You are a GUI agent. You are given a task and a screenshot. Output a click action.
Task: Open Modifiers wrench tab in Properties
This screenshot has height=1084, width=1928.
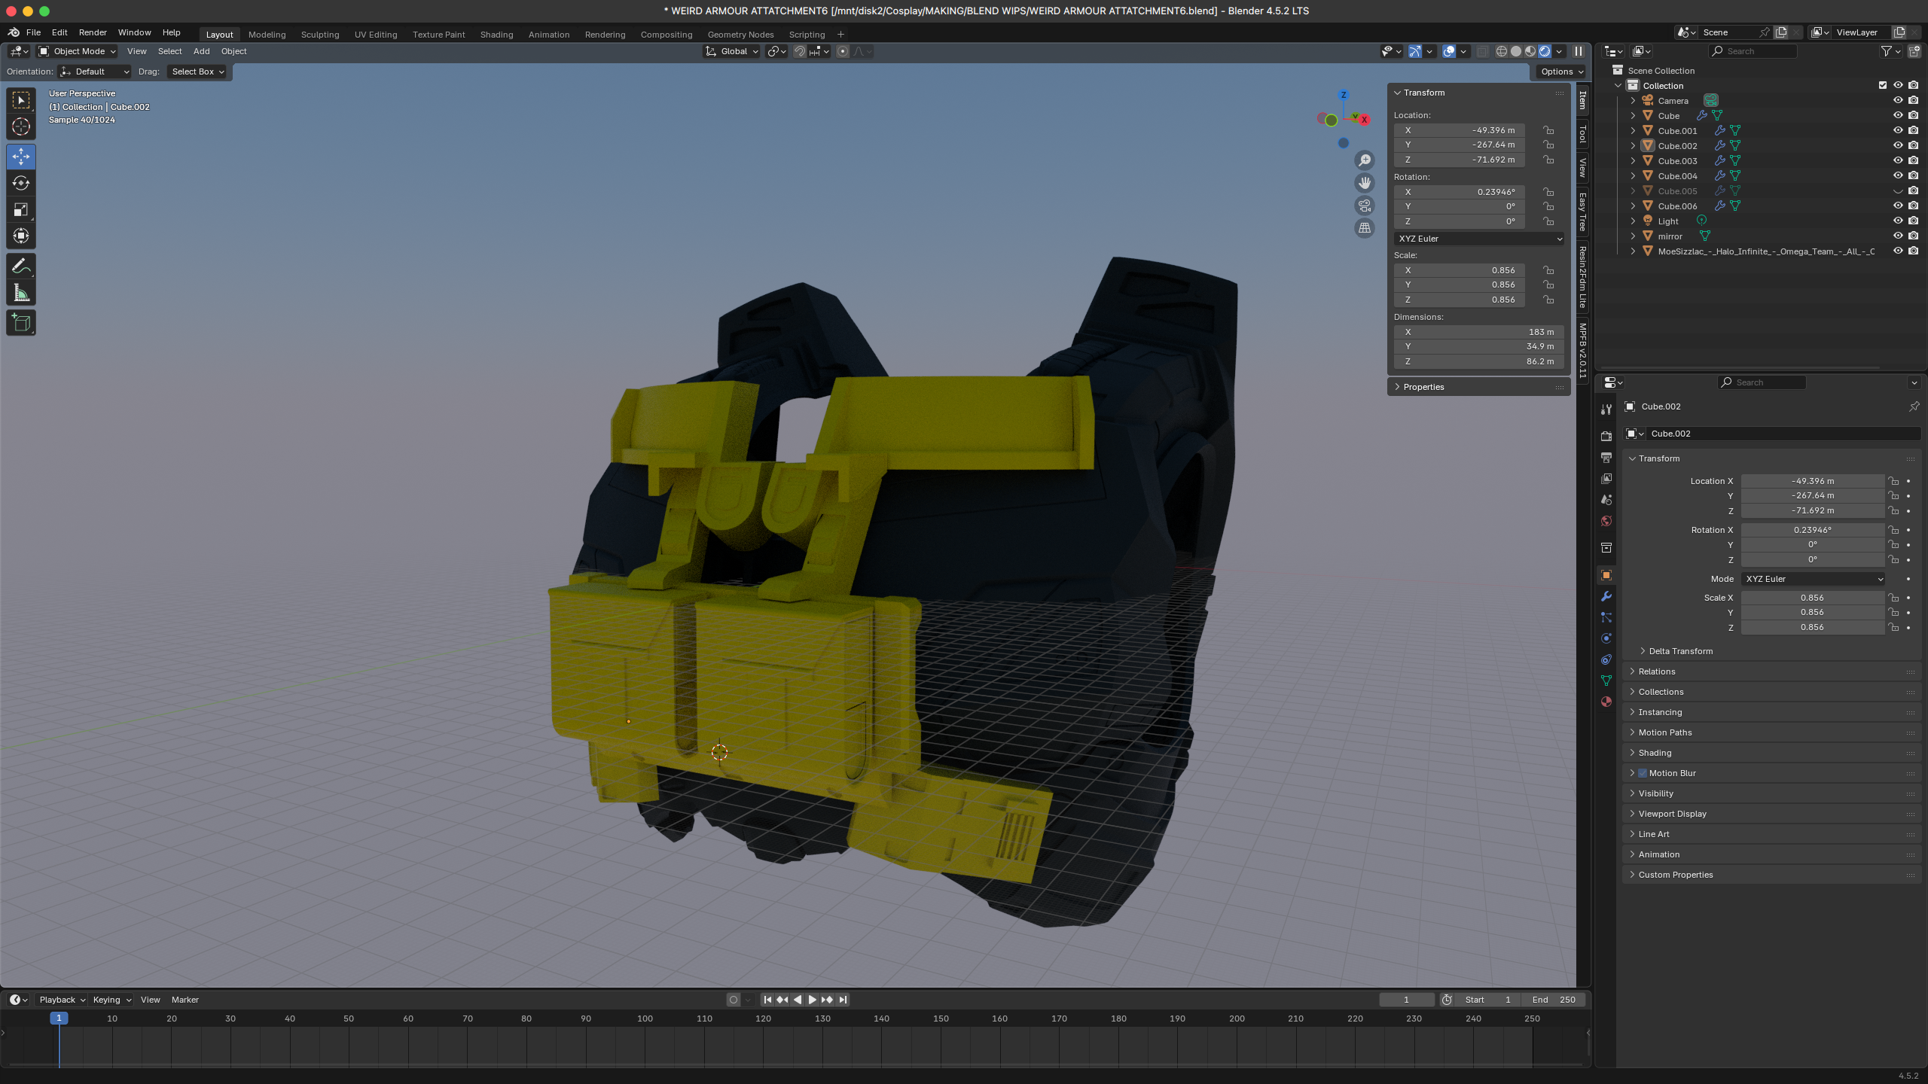coord(1606,596)
